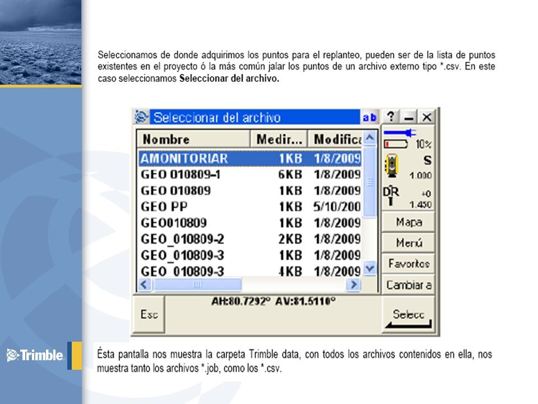Minimize the Seleccionar del archivo window
538x404 pixels.
click(409, 117)
